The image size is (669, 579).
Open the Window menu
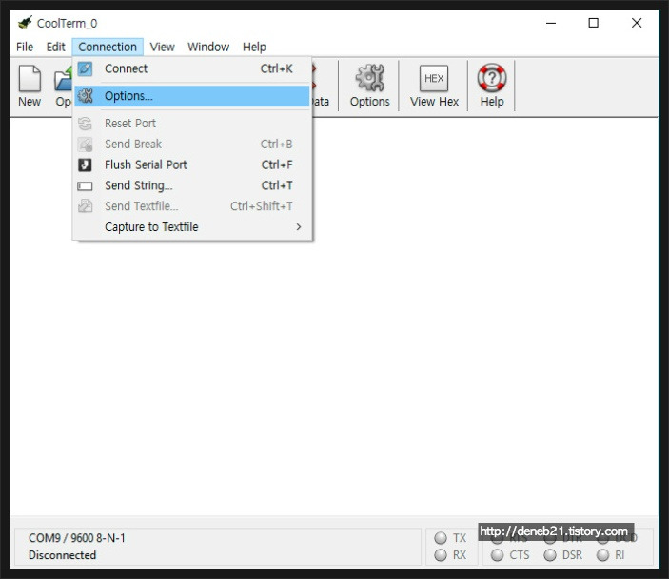[208, 47]
